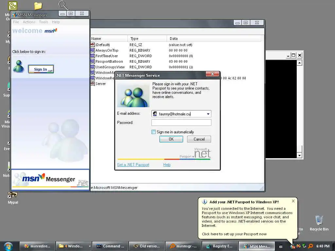Click the AlwaysOnTop binary value icon

[93, 50]
